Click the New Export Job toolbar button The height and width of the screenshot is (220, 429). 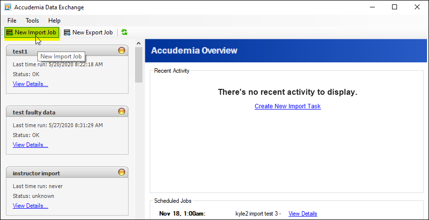pos(88,32)
